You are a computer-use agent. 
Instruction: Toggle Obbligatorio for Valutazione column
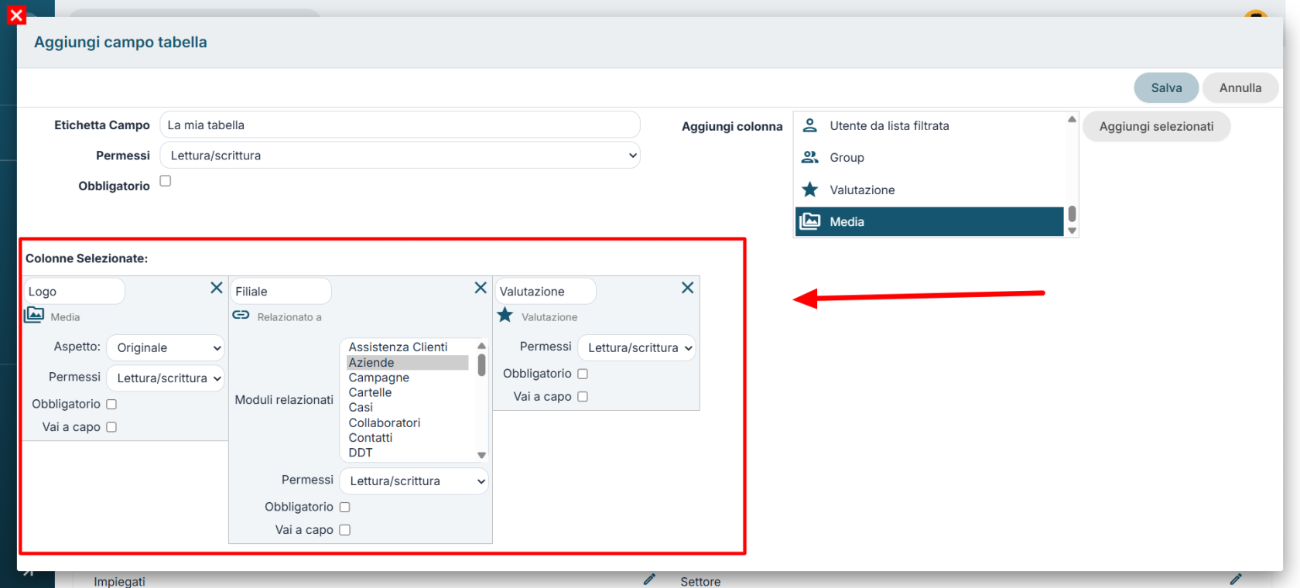583,374
